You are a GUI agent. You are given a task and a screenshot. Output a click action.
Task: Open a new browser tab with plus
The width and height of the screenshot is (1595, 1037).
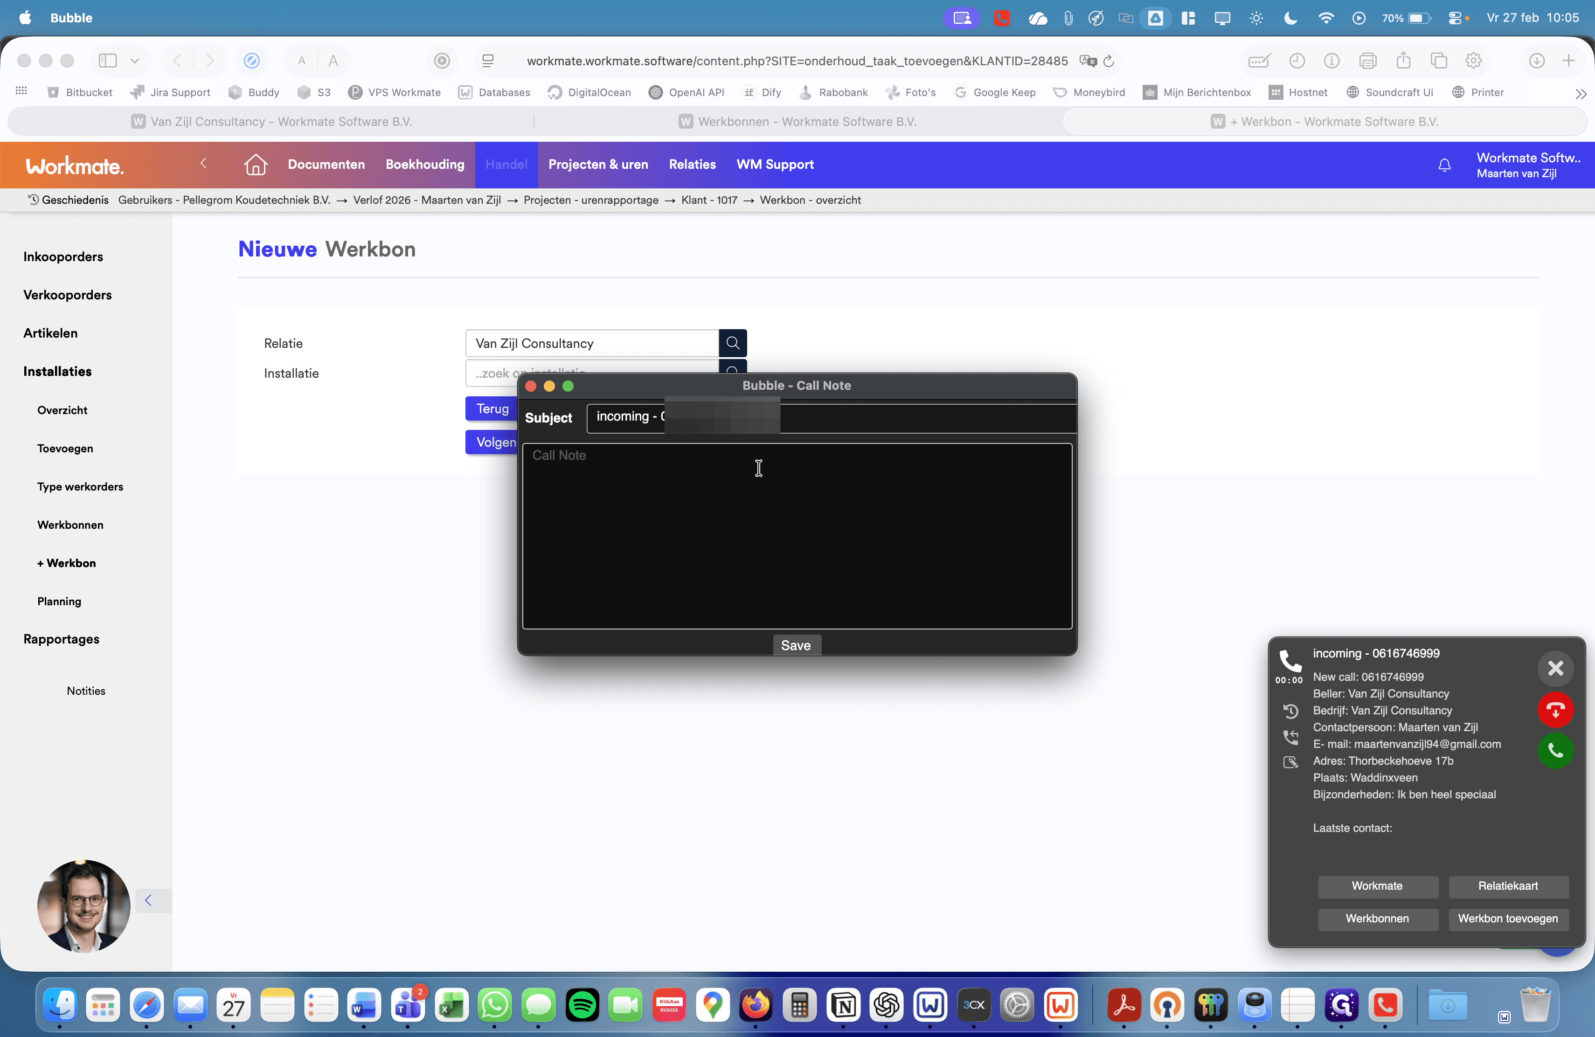[1568, 60]
